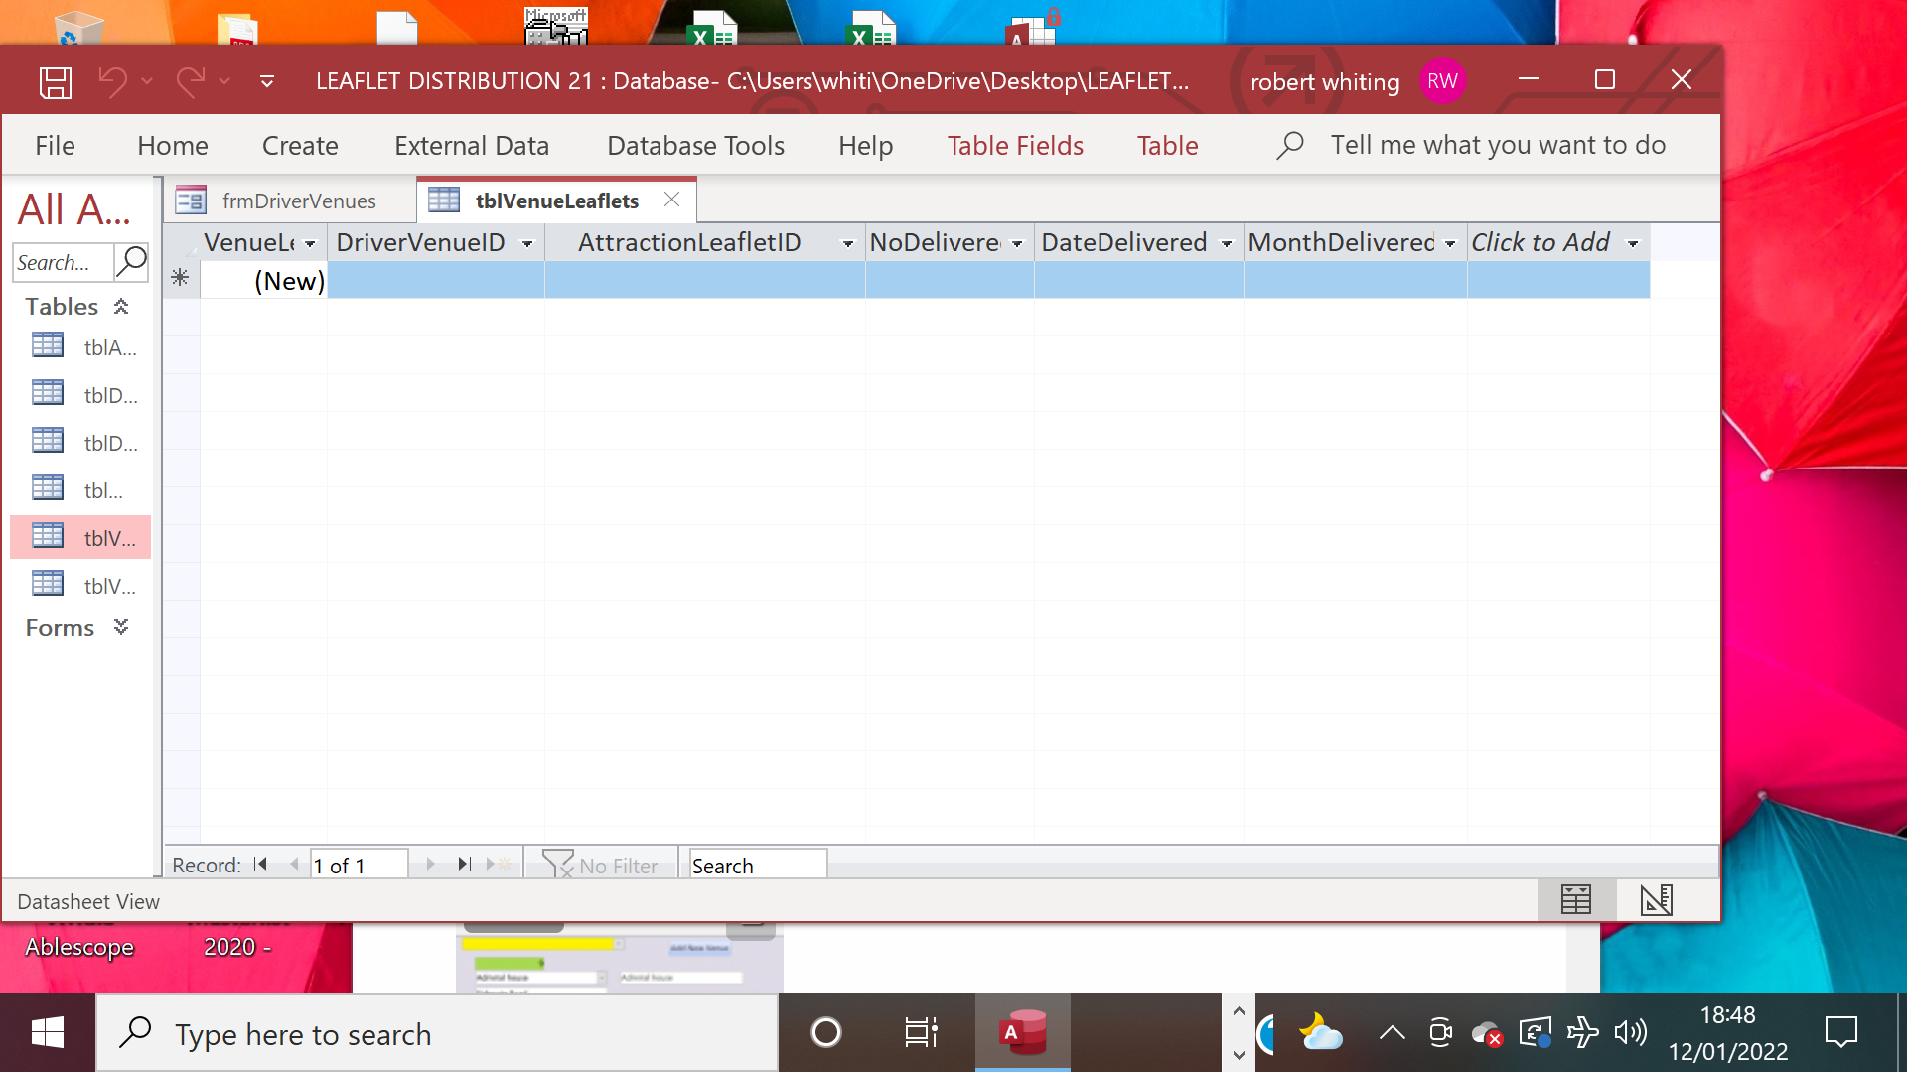1907x1072 pixels.
Task: Open Task View on Windows taskbar
Action: (921, 1033)
